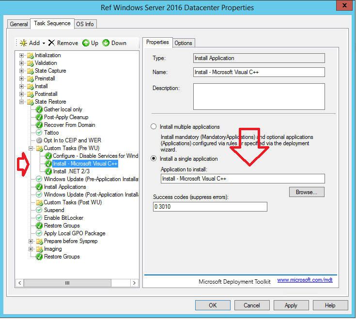This screenshot has width=356, height=319.
Task: Click the green check icon beside Tattoo
Action: [39, 133]
